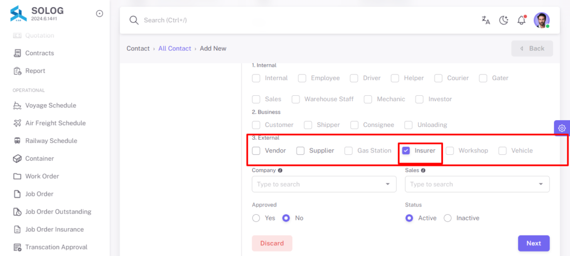Click the language translate icon

click(x=485, y=21)
